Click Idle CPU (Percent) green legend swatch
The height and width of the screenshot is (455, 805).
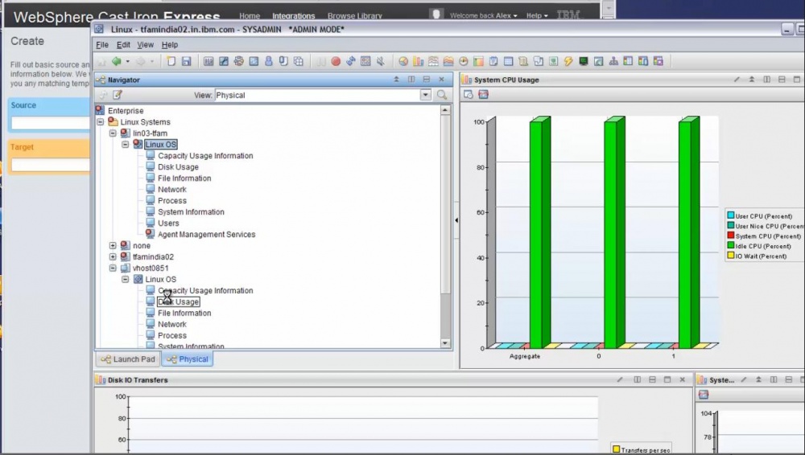(x=731, y=246)
